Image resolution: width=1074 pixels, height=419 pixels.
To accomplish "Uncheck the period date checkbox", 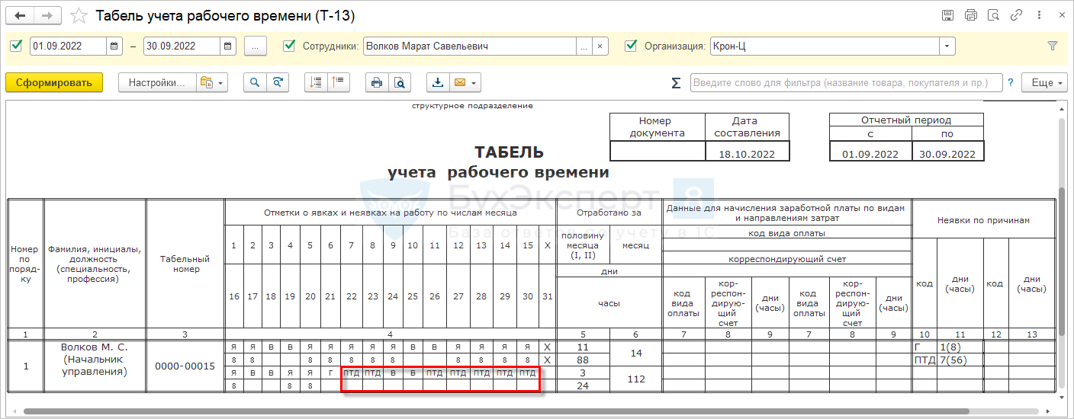I will (x=16, y=46).
